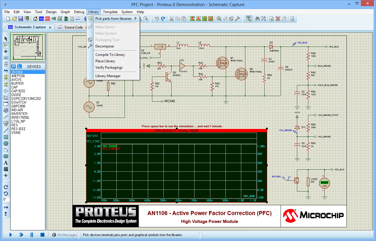Click the Property Assignment wrench icon
The image size is (376, 241).
[x=263, y=19]
